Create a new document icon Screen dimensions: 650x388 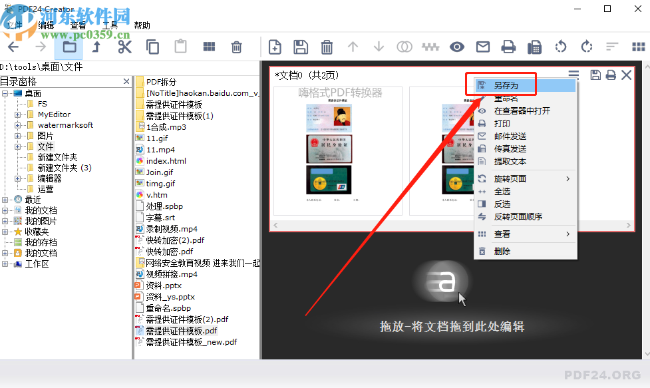point(275,47)
